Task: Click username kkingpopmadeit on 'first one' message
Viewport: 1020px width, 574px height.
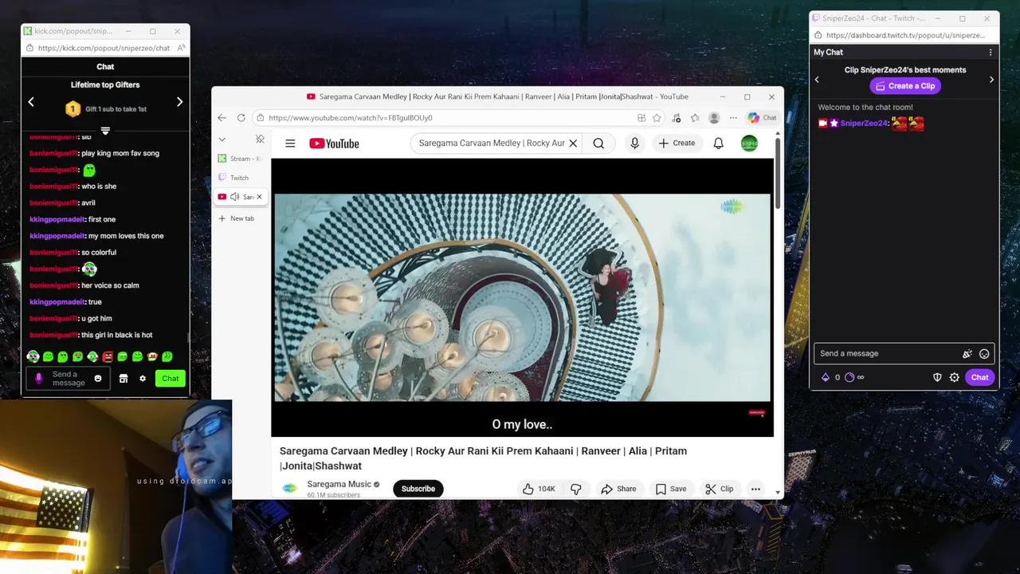Action: point(57,219)
